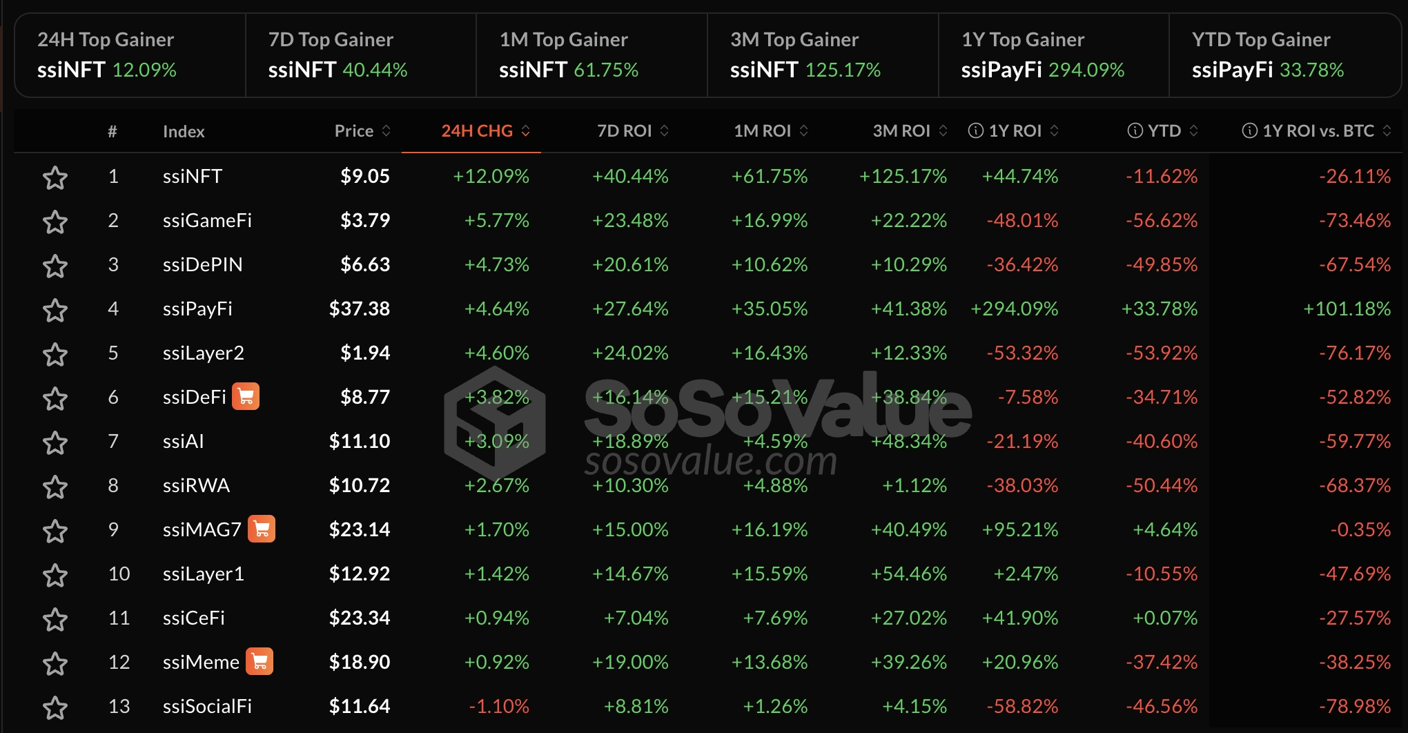Viewport: 1408px width, 733px height.
Task: Sort by Price using its arrows
Action: 387,131
